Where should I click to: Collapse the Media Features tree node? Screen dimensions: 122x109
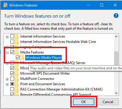click(x=7, y=53)
